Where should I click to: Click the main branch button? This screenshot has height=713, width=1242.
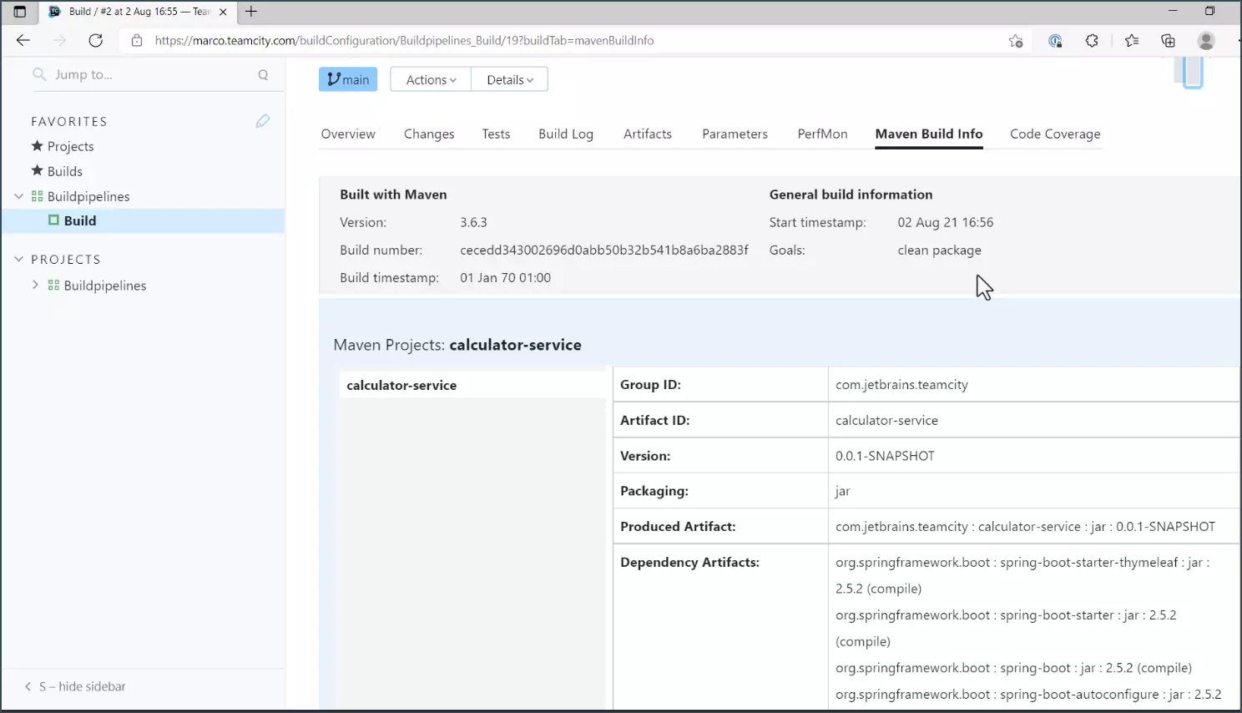[348, 79]
